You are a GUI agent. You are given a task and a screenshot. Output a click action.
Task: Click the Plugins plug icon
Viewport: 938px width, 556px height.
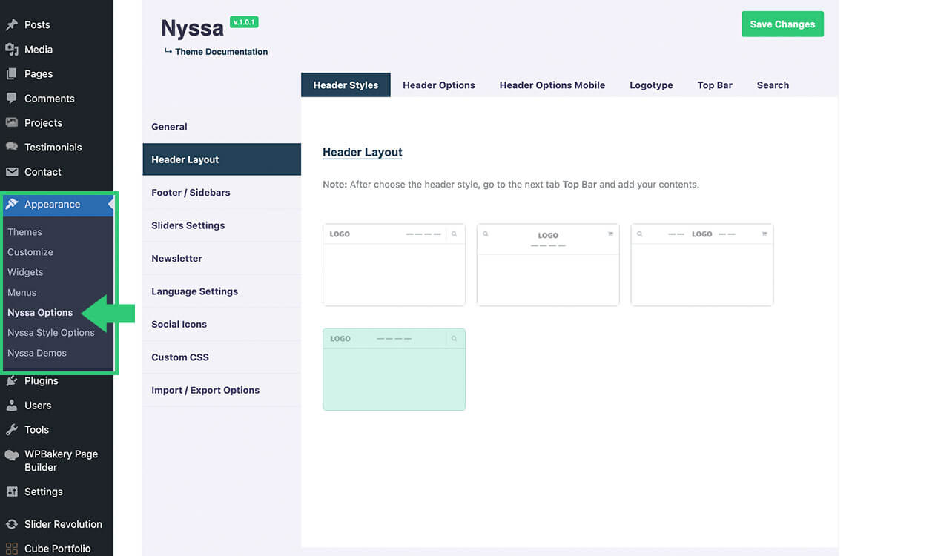click(12, 381)
